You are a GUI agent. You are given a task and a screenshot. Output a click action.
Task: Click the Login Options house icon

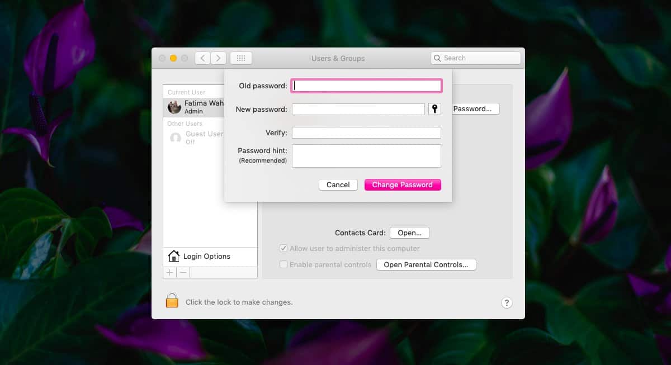pos(174,256)
